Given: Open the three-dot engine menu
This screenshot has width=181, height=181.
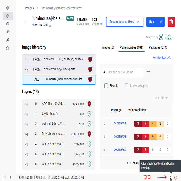Looking at the screenshot, I should click(x=10, y=177).
